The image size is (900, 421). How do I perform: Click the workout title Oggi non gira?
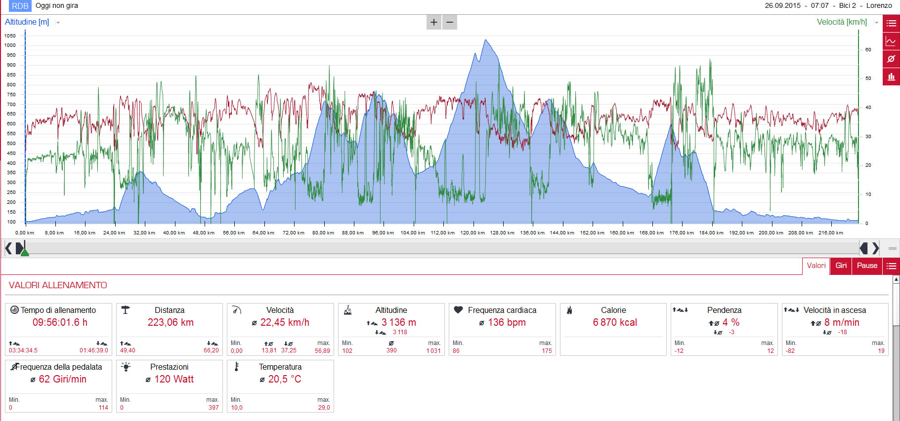(57, 6)
